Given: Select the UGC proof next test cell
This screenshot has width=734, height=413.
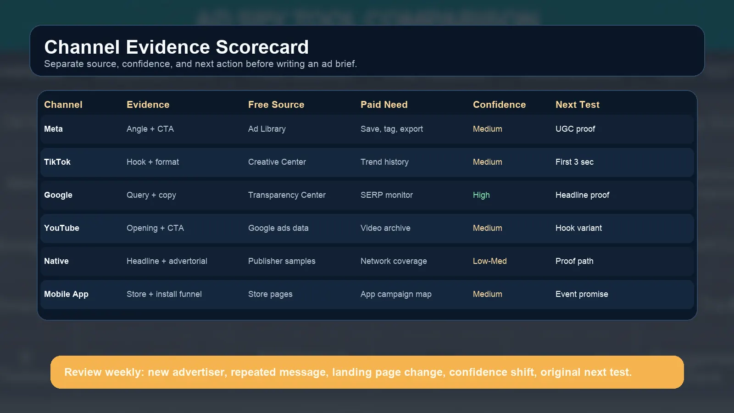Looking at the screenshot, I should click(x=575, y=129).
